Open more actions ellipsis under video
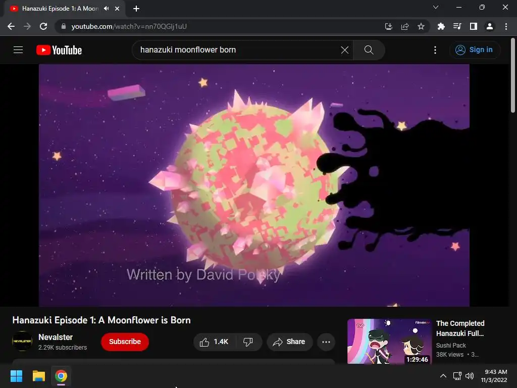Viewport: 517px width, 388px height. (326, 342)
